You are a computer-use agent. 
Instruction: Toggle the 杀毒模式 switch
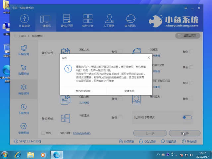[187, 117]
